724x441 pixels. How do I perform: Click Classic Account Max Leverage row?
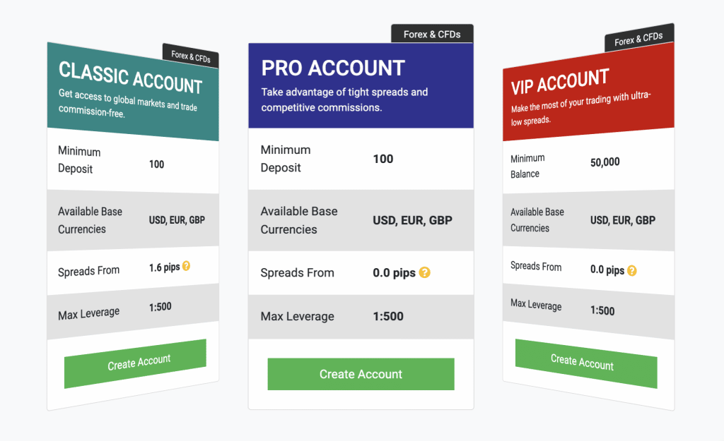click(133, 311)
